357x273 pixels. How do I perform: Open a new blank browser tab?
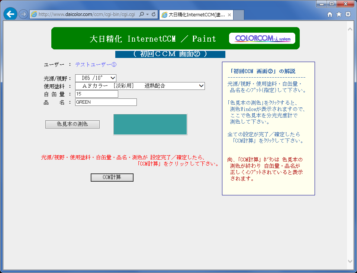pos(239,15)
